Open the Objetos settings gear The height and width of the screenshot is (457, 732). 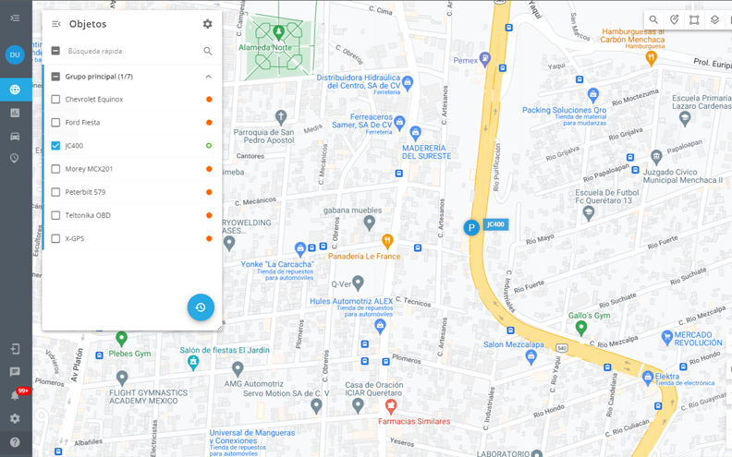(208, 24)
